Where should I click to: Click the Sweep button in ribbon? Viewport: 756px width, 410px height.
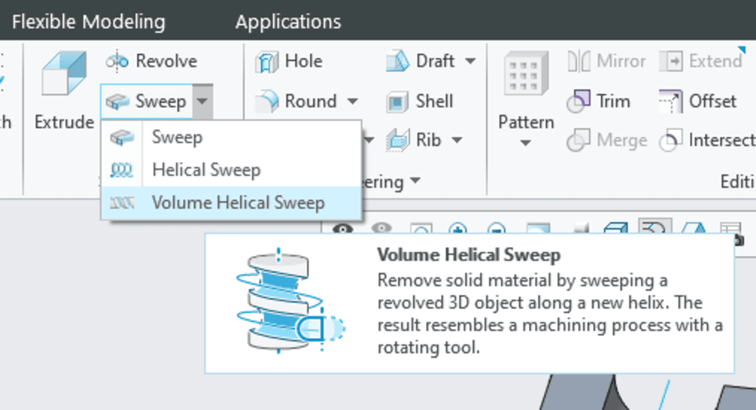[x=147, y=102]
